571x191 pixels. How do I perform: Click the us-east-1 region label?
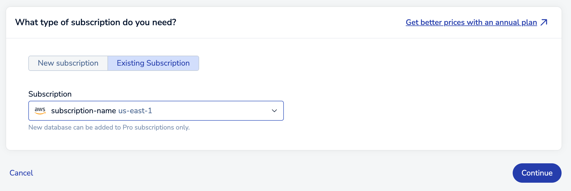point(135,111)
